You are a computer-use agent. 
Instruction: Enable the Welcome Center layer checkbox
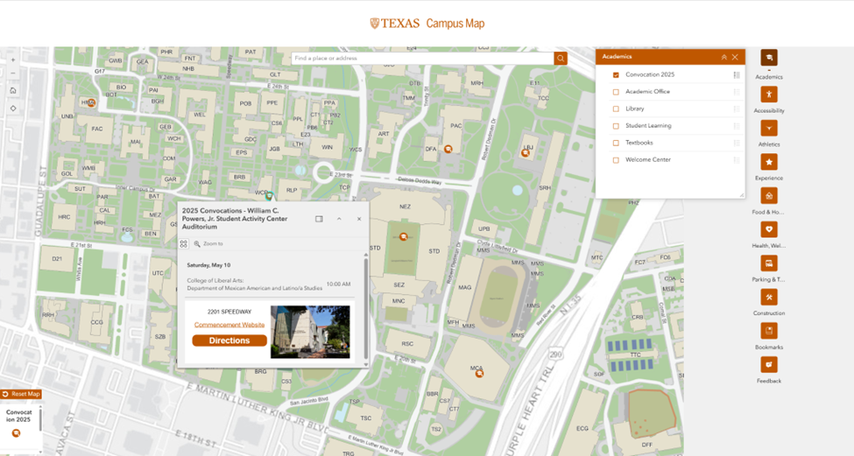click(x=616, y=160)
